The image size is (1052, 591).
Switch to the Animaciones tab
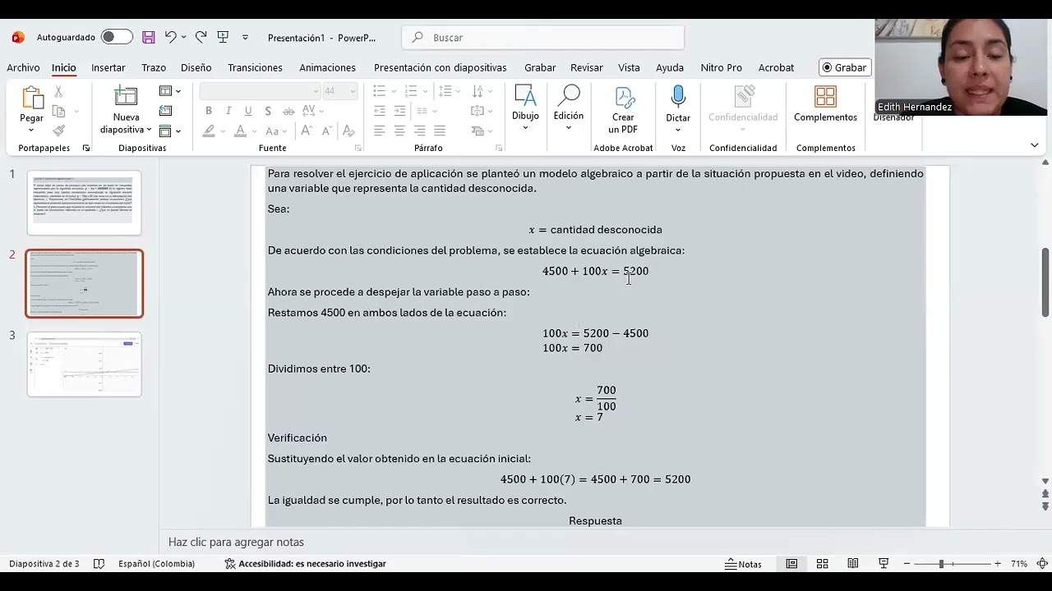[x=327, y=67]
